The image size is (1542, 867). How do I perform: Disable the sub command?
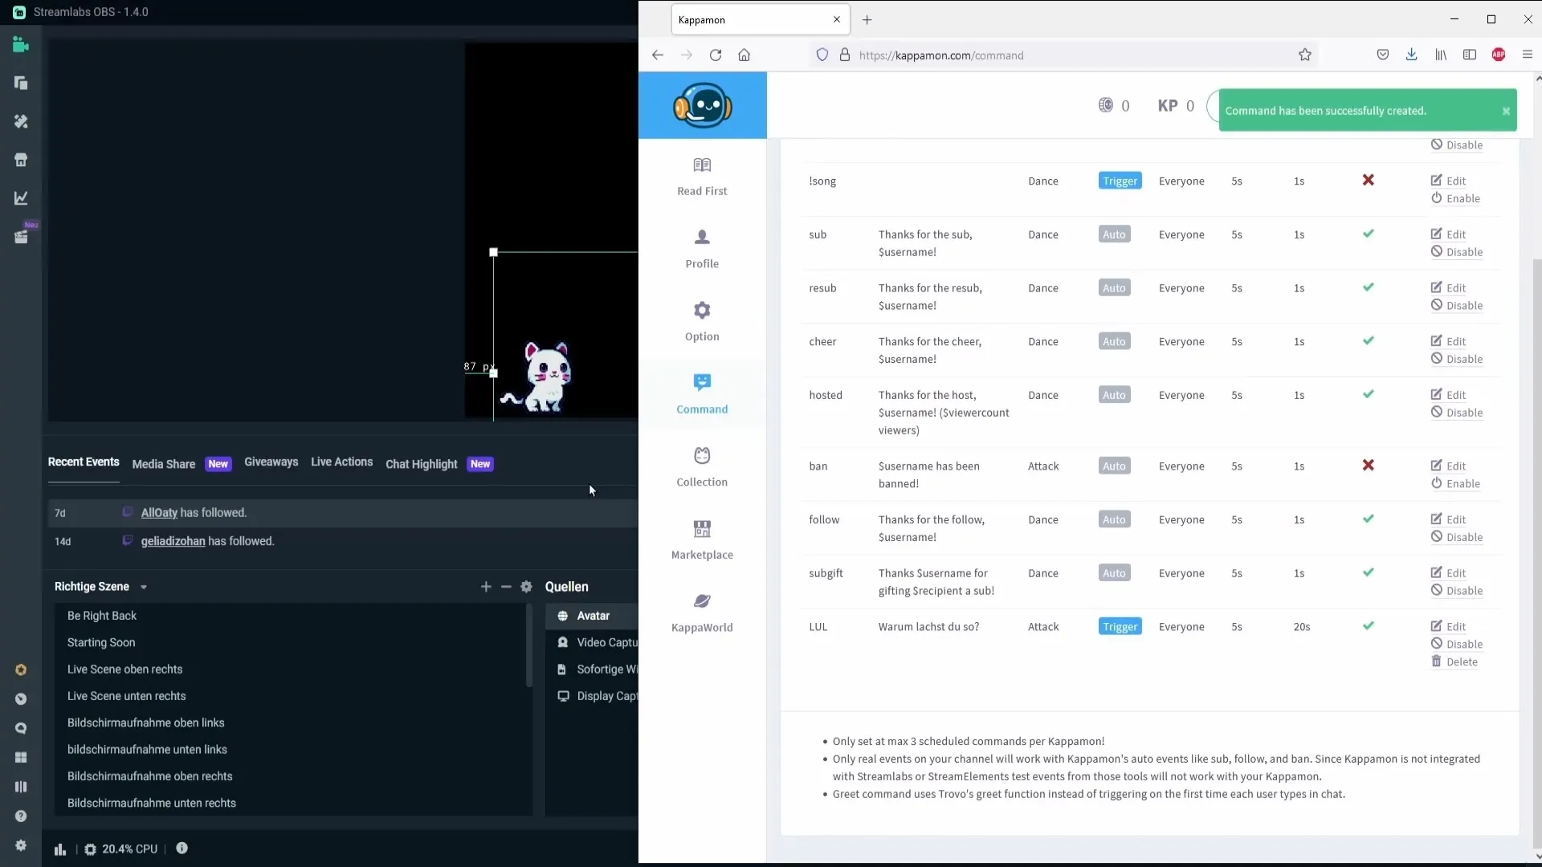1457,252
